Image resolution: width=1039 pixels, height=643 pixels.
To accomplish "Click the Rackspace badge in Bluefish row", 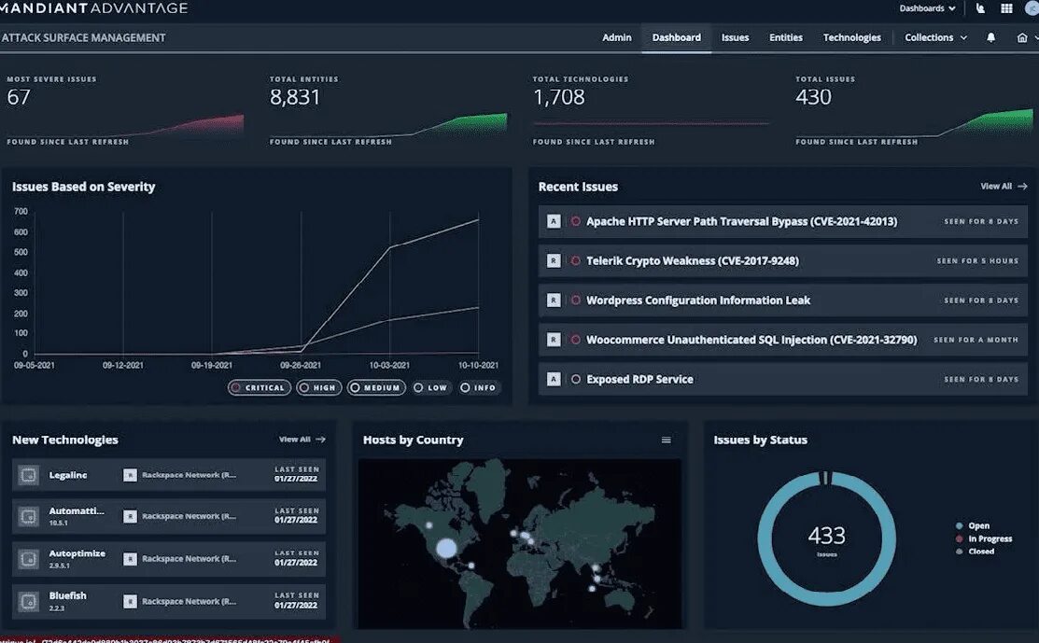I will [x=130, y=601].
